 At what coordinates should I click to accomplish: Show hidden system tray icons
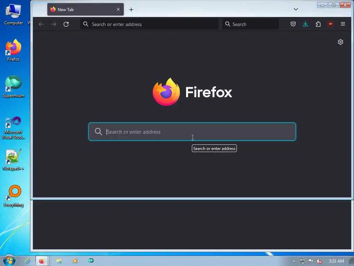click(x=294, y=261)
